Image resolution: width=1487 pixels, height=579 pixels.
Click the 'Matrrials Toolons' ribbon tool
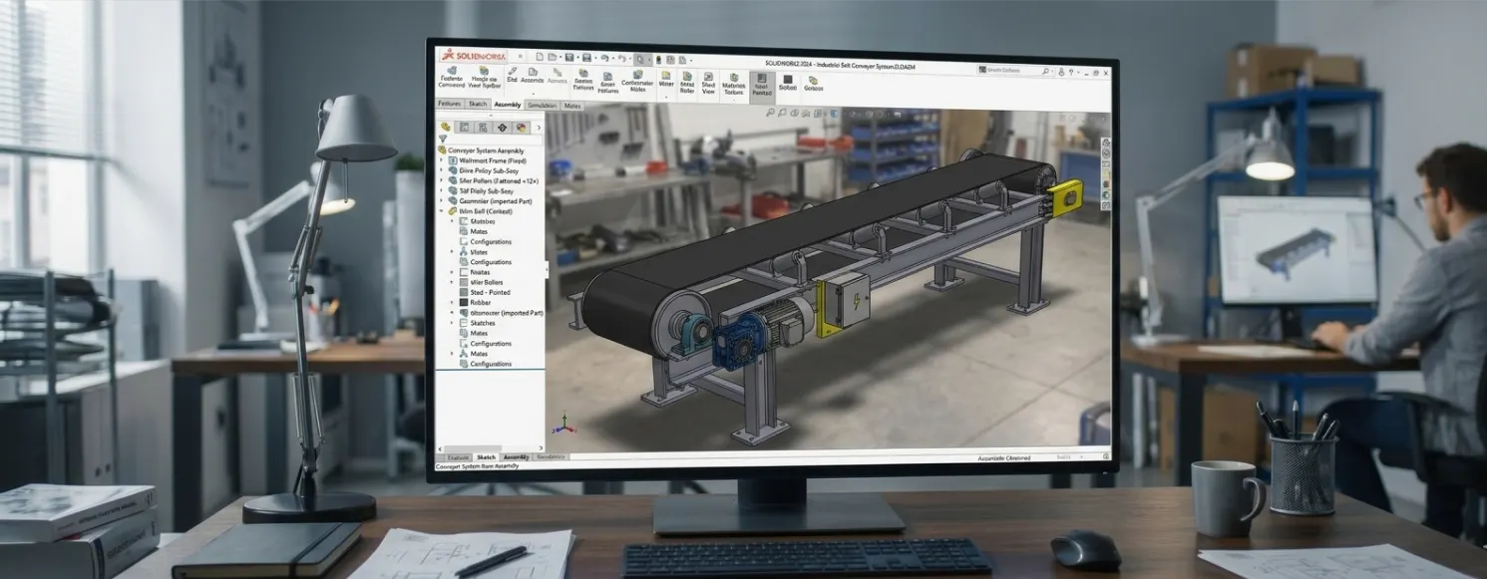point(734,84)
